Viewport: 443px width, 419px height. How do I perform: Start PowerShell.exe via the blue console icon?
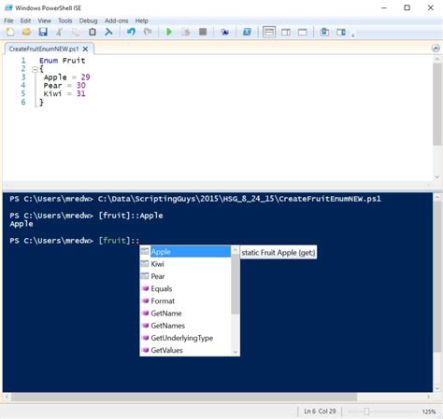247,32
